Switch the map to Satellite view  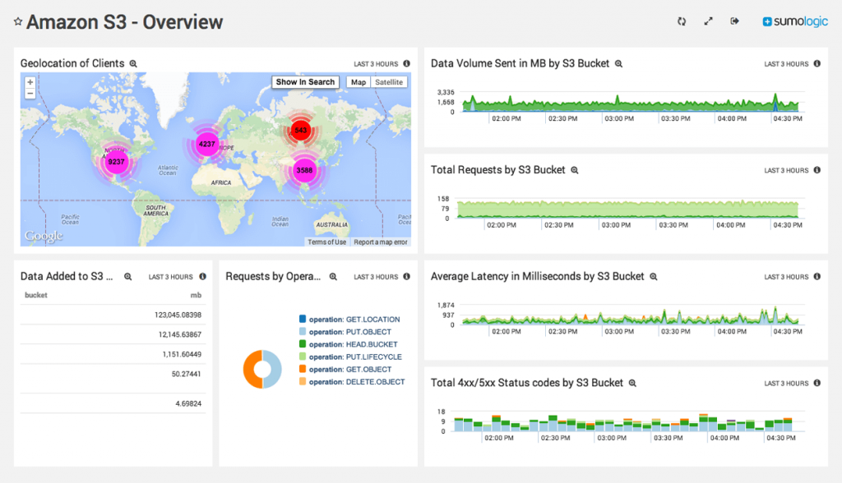coord(389,82)
